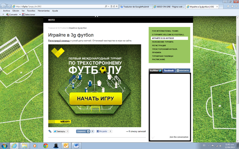This screenshot has height=149, width=239.
Task: Go to browser Home icon
Action: click(228, 6)
